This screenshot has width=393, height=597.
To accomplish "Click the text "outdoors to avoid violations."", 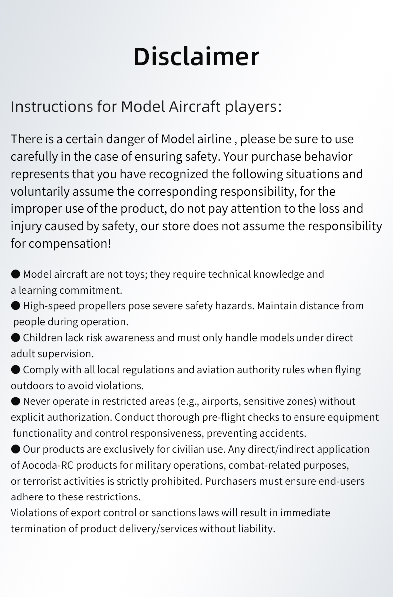I will (77, 386).
